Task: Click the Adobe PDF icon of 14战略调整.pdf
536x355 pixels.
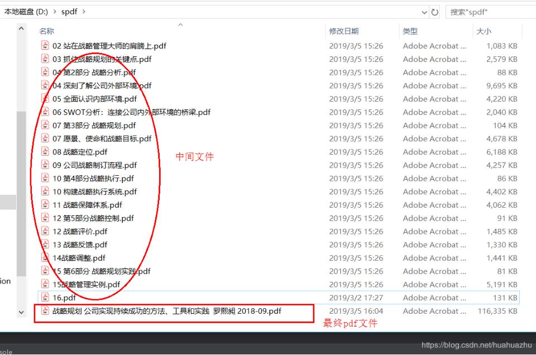Action: coord(45,257)
